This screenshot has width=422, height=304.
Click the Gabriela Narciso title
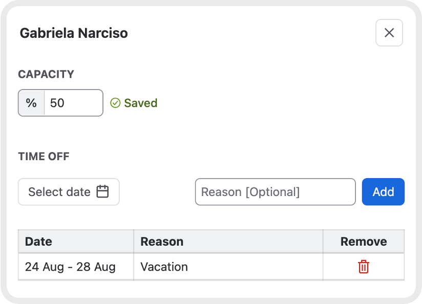[x=74, y=33]
